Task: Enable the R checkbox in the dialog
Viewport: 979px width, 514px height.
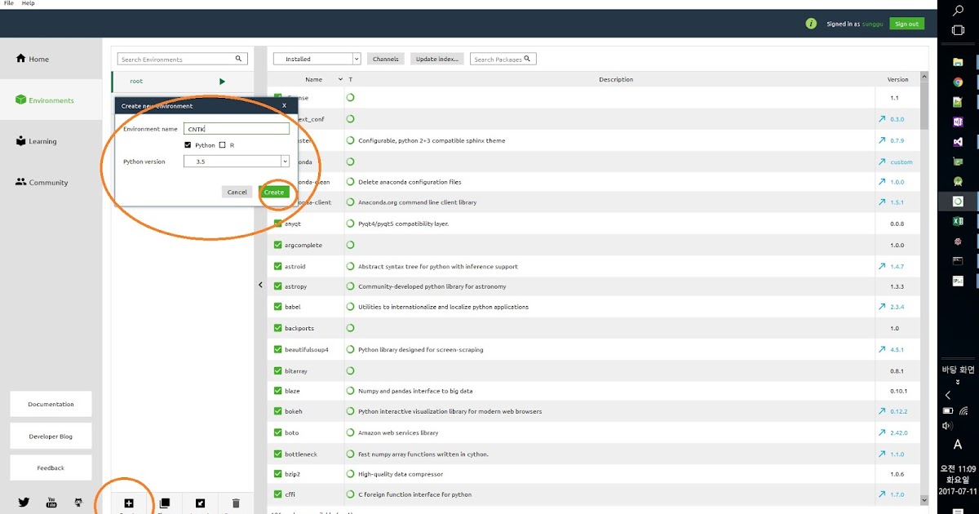Action: pyautogui.click(x=223, y=145)
